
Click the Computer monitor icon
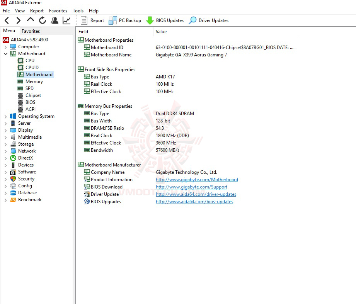coord(13,47)
